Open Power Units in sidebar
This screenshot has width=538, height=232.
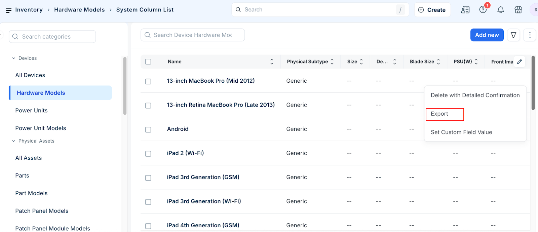[x=31, y=111]
